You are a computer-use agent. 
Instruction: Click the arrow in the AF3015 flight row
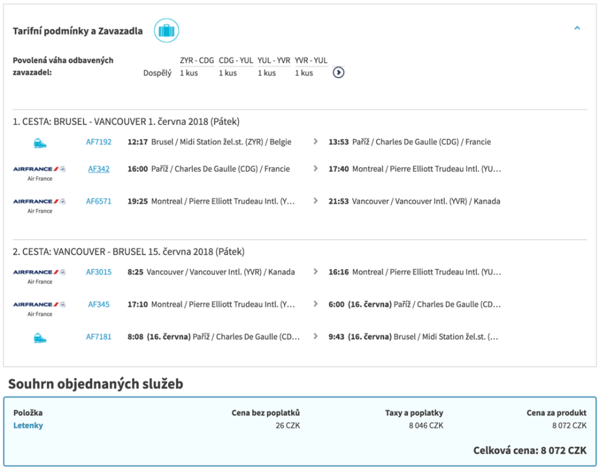(316, 272)
